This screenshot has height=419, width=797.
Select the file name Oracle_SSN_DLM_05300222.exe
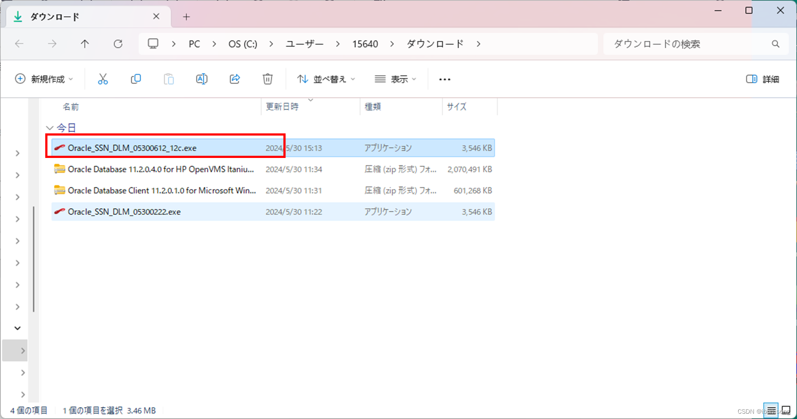124,211
